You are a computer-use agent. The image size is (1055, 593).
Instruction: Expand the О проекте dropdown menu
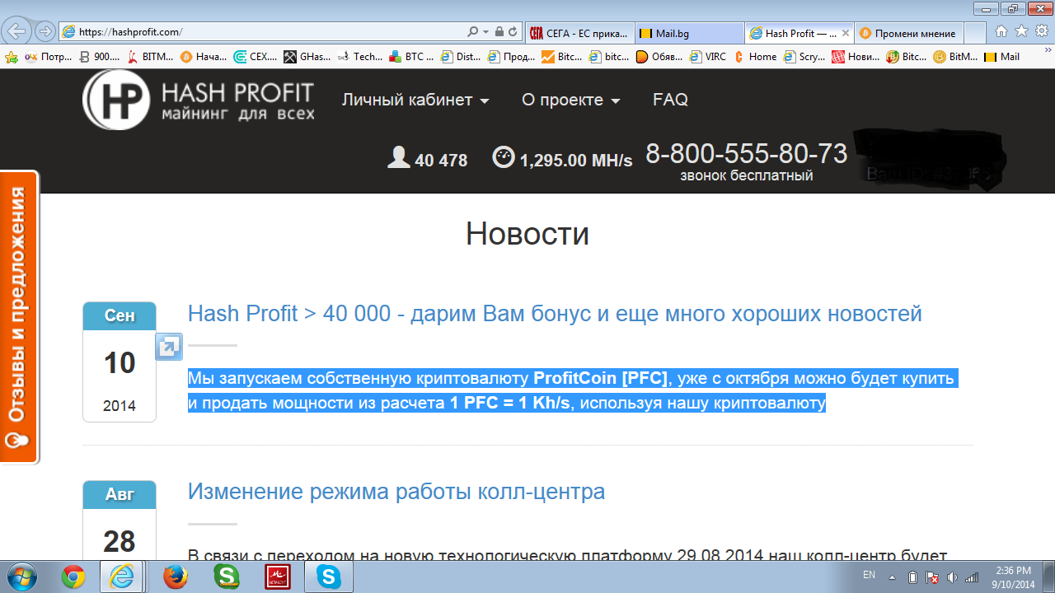pos(571,100)
